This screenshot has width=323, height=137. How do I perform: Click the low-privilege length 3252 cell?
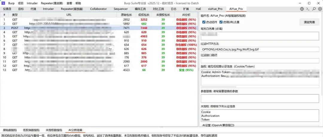point(144,19)
